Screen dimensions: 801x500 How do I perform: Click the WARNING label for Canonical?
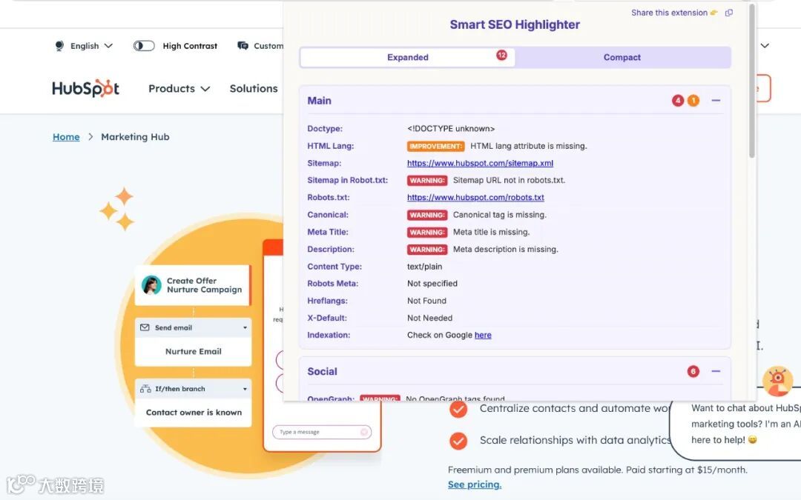coord(427,215)
